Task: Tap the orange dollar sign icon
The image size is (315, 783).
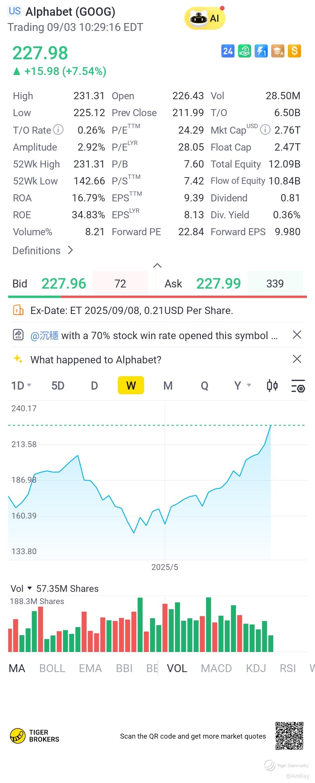Action: pos(294,51)
